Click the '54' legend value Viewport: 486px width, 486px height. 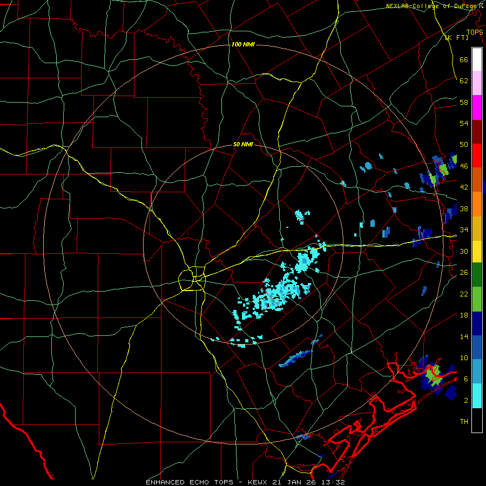click(464, 123)
